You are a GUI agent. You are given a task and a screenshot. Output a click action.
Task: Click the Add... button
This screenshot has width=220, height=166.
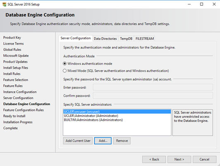pyautogui.click(x=103, y=141)
